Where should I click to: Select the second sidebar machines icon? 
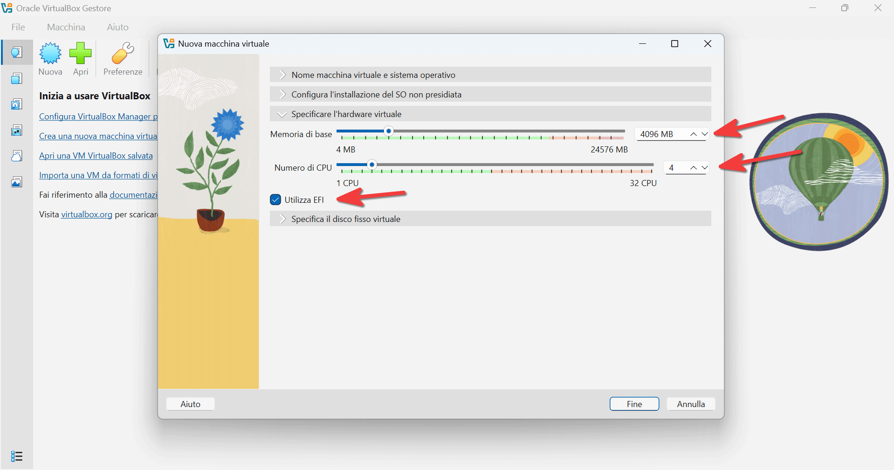click(x=17, y=78)
